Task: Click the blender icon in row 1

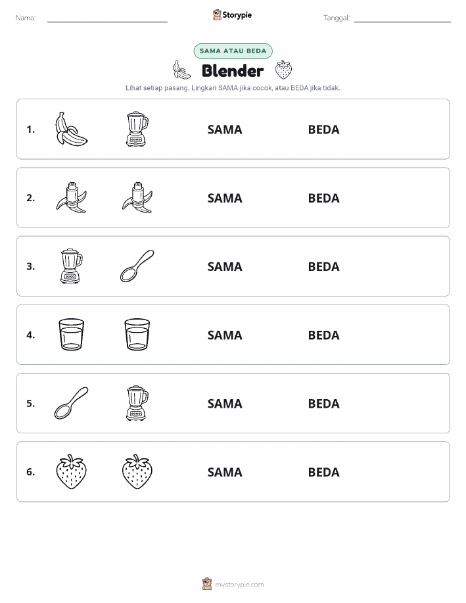Action: [137, 129]
